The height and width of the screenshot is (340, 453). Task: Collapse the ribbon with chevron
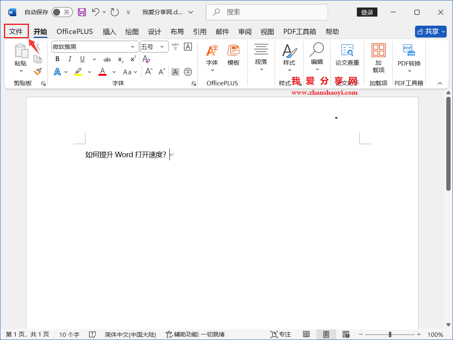coord(440,83)
